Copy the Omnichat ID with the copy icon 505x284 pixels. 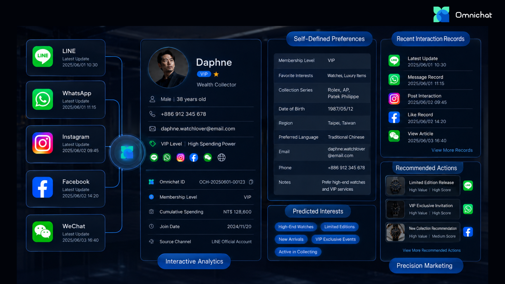click(x=251, y=182)
